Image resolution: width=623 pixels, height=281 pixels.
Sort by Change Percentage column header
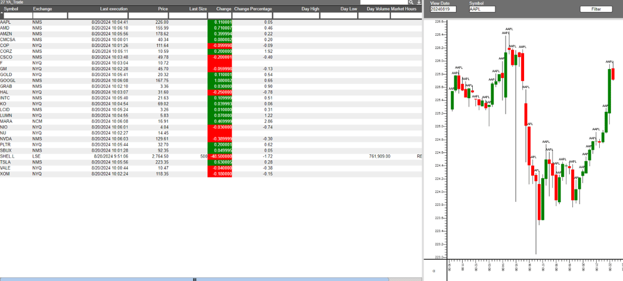(253, 9)
